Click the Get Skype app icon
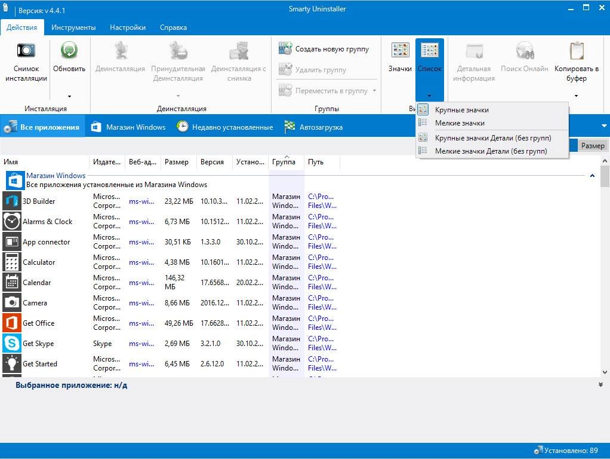Image resolution: width=610 pixels, height=459 pixels. pyautogui.click(x=12, y=343)
